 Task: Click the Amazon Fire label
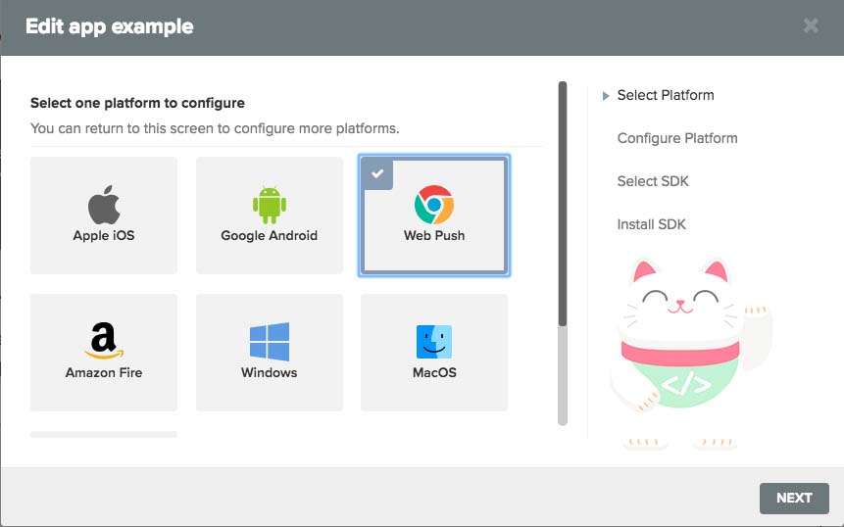(x=104, y=372)
